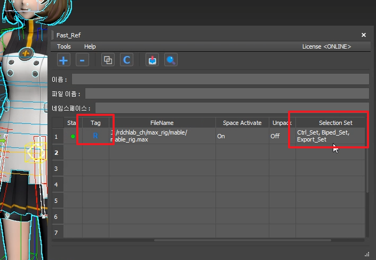Click the 이름 name input field
Image resolution: width=376 pixels, height=260 pixels.
coord(220,80)
